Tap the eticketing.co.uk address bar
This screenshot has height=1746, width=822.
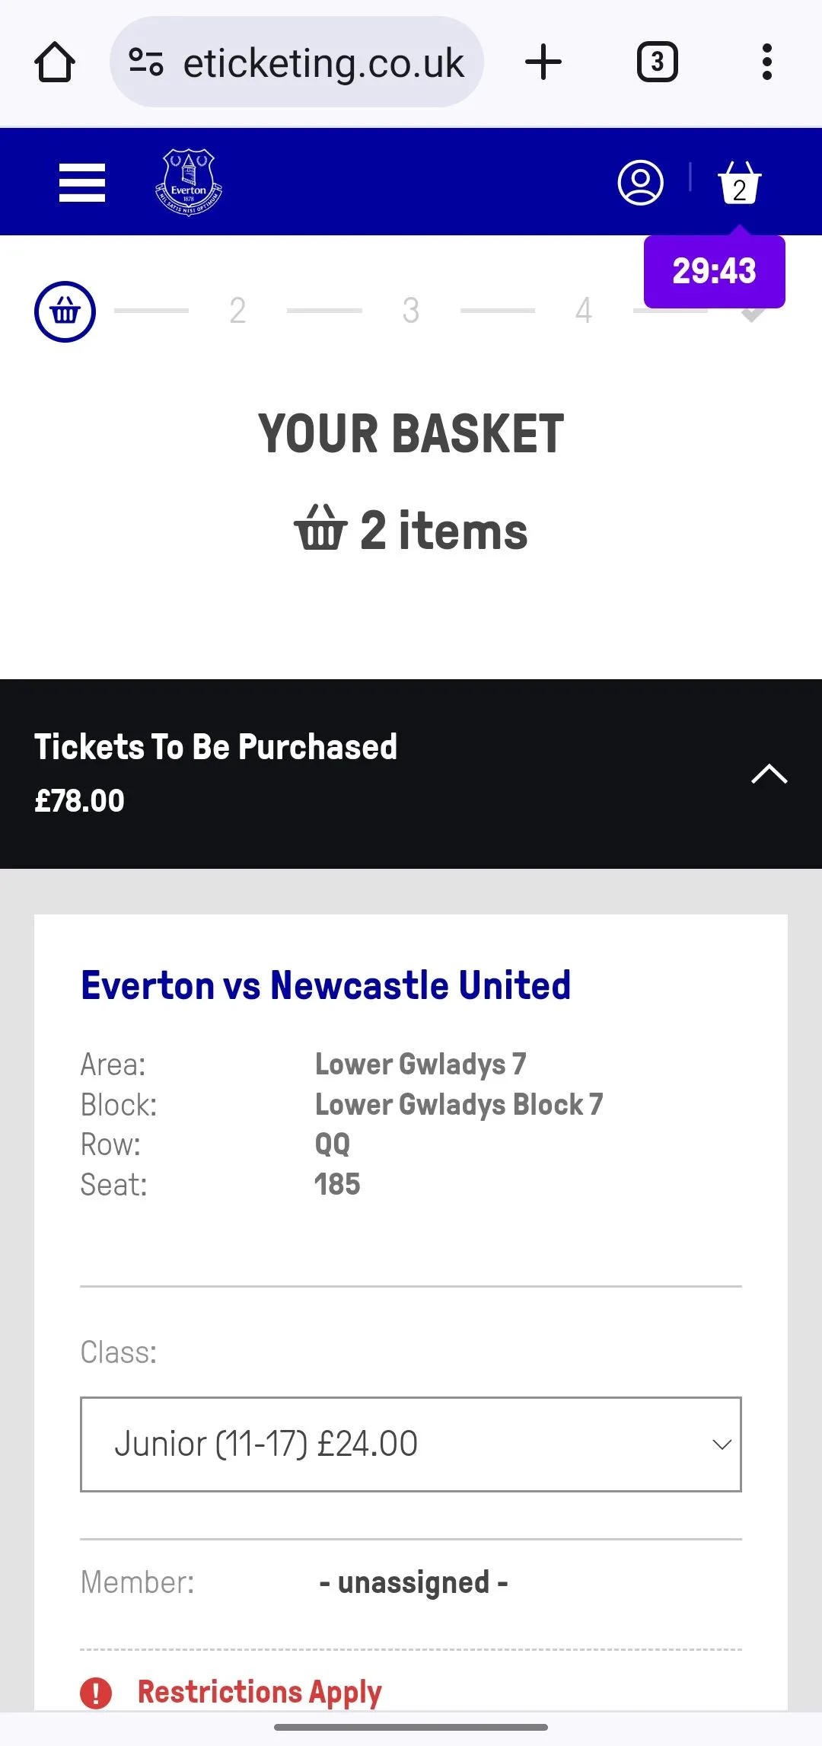[323, 62]
